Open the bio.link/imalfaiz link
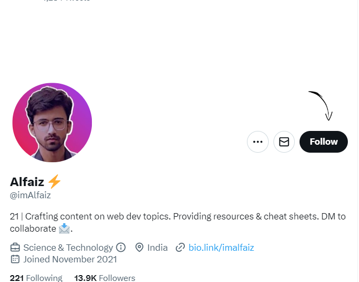The width and height of the screenshot is (359, 282). click(221, 248)
